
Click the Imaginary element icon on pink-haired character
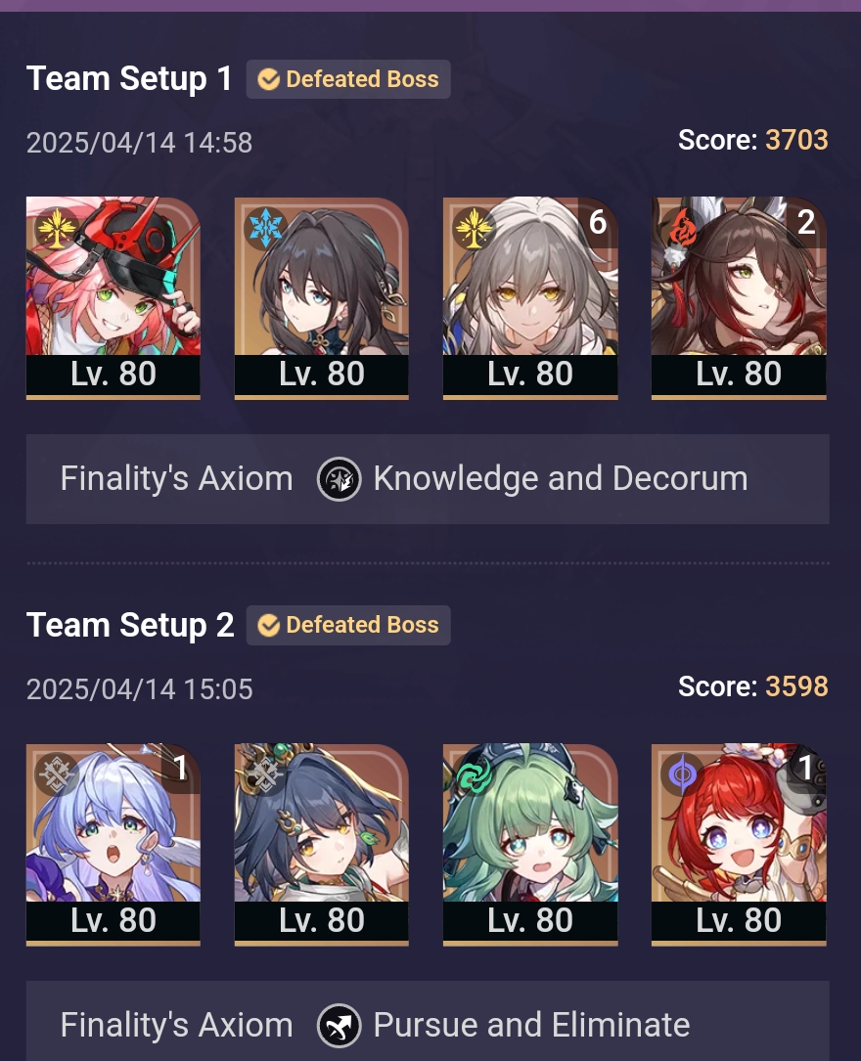pos(57,227)
